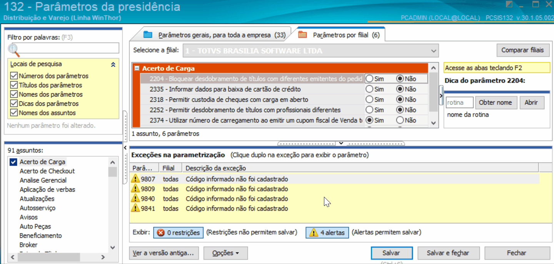
Task: Toggle Títulos dos parâmetros checkbox
Action: (x=14, y=85)
